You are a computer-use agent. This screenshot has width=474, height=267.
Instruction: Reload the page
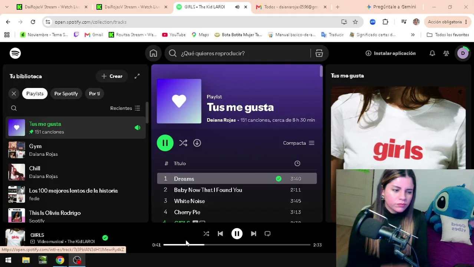pyautogui.click(x=33, y=22)
